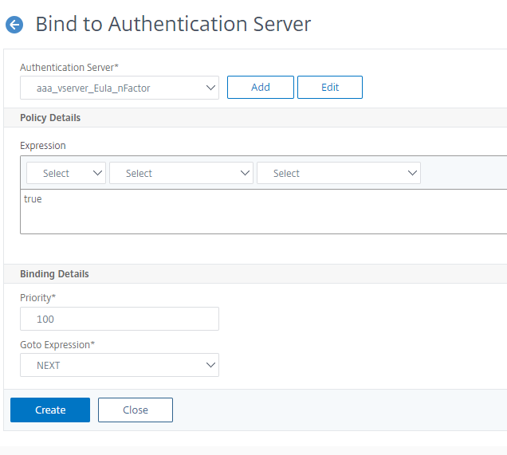Image resolution: width=507 pixels, height=455 pixels.
Task: Click the Goto Expression label
Action: [57, 345]
